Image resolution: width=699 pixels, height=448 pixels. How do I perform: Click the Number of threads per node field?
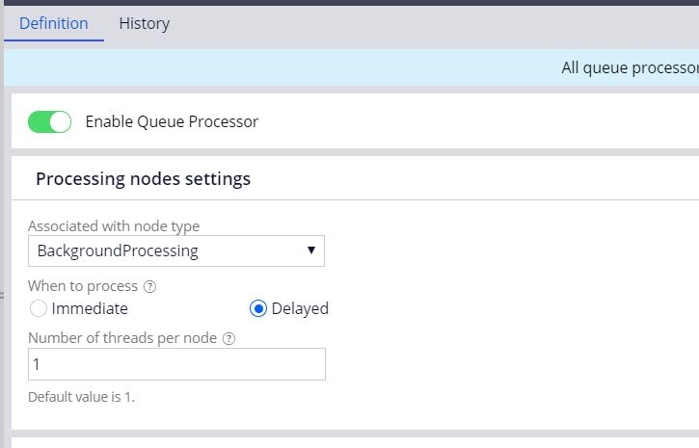coord(176,364)
